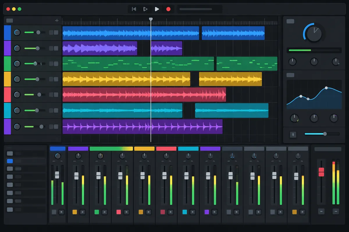Viewport: 349px width, 232px height.
Task: Select the red color tab atop the mixer
Action: [x=166, y=149]
